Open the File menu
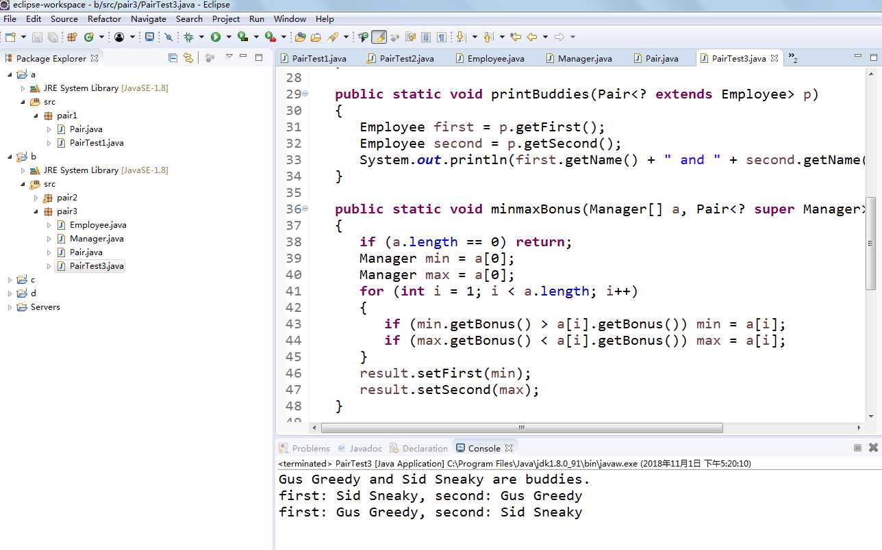Screen dimensions: 882x550 (x=10, y=18)
